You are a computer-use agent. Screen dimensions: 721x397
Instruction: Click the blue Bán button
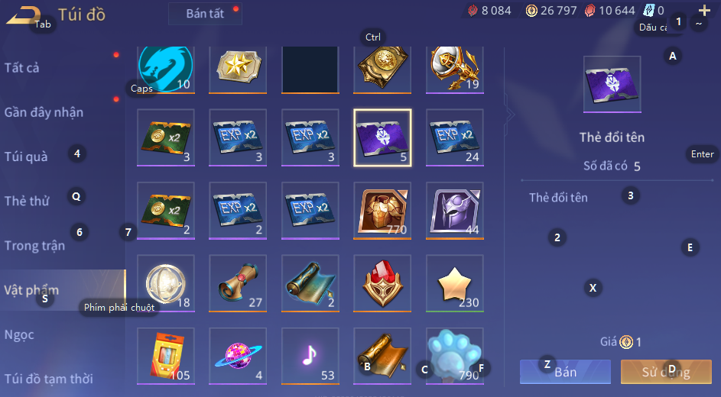click(565, 372)
